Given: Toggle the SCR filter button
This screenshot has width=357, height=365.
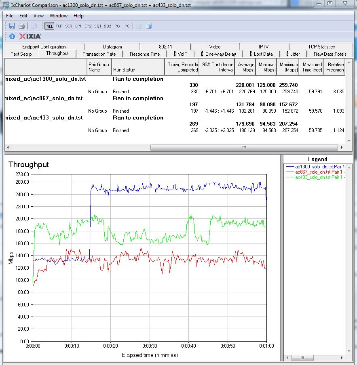Looking at the screenshot, I should point(68,26).
